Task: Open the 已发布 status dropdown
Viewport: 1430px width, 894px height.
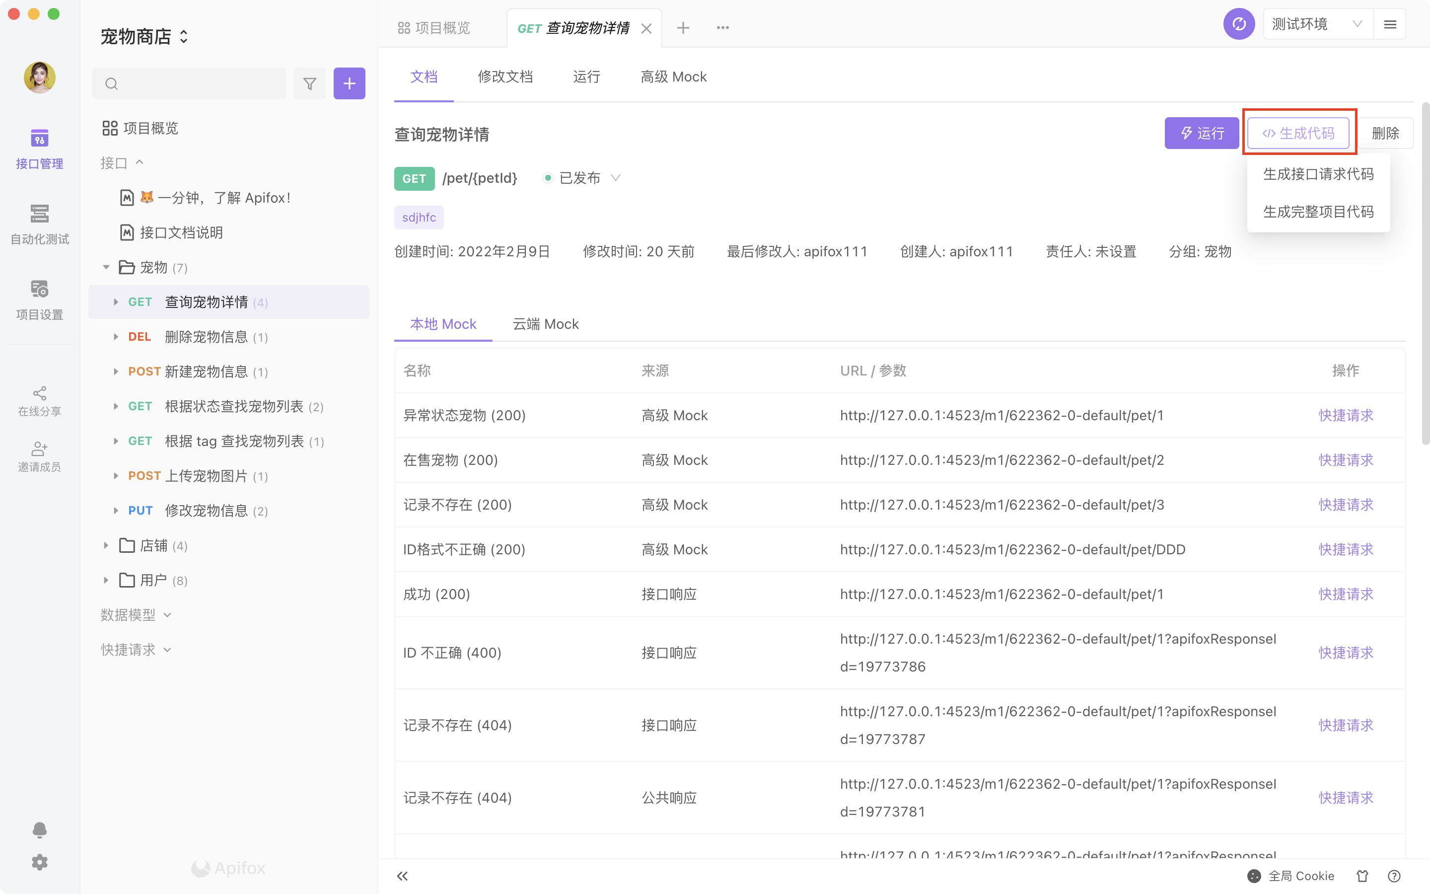Action: point(581,178)
